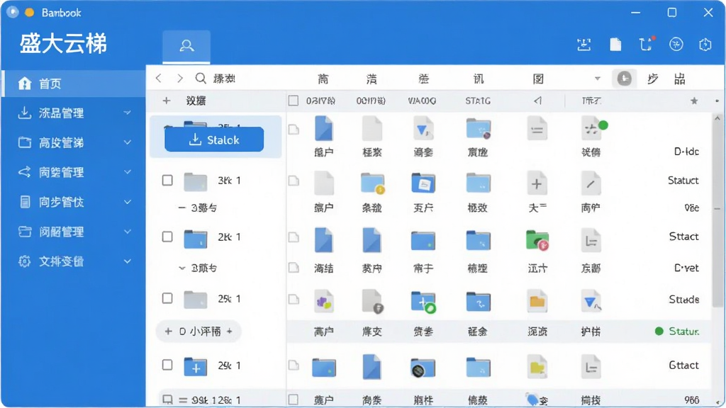The image size is (726, 408).
Task: Click the share icon with red notification dot
Action: pos(647,44)
